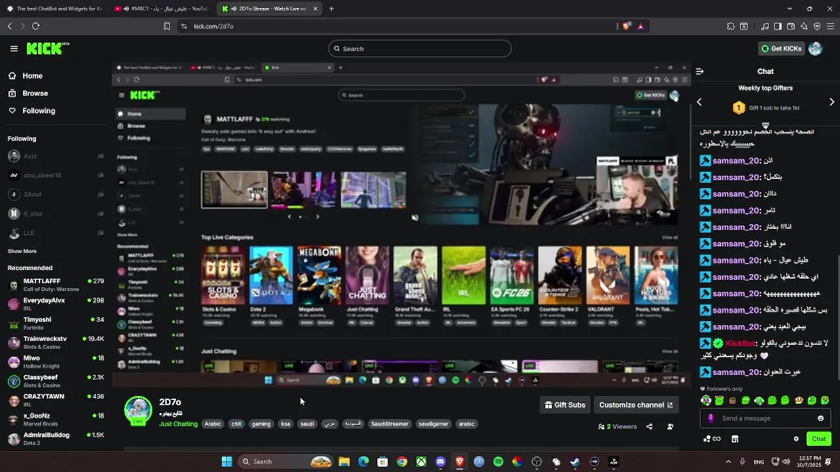840x472 pixels.
Task: Open the browser Extensions puzzle icon
Action: coord(730,26)
